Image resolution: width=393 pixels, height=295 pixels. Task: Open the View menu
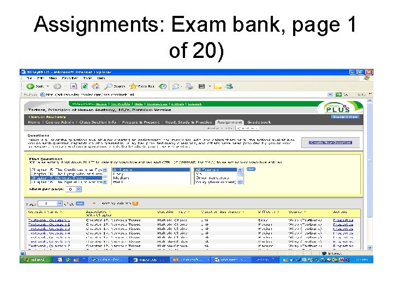tap(53, 78)
